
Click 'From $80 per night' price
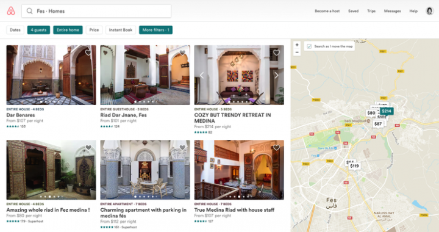pos(24,216)
